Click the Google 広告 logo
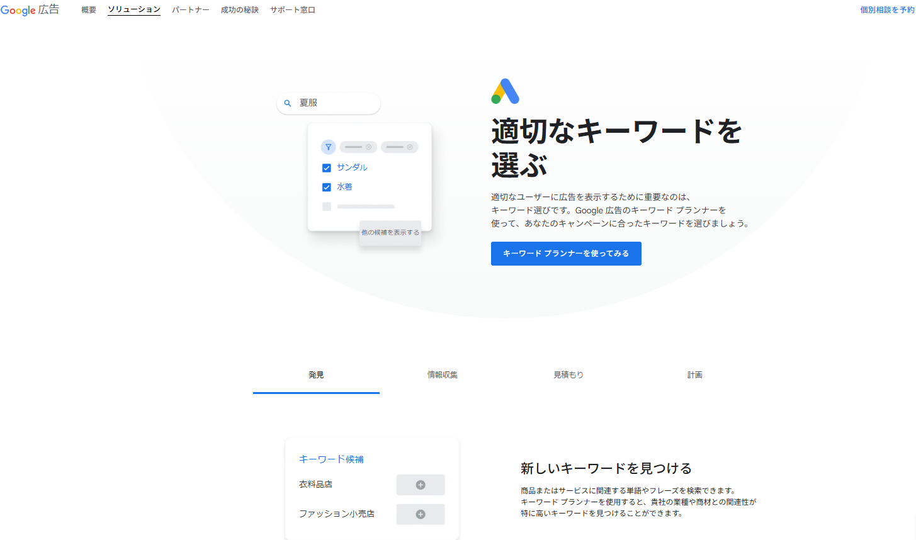The height and width of the screenshot is (540, 916). click(30, 10)
